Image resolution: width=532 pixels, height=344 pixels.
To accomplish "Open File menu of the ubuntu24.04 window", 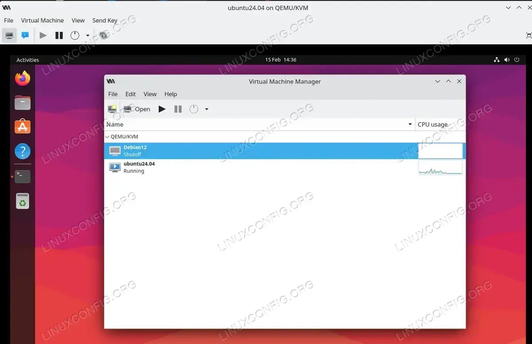I will [x=8, y=20].
